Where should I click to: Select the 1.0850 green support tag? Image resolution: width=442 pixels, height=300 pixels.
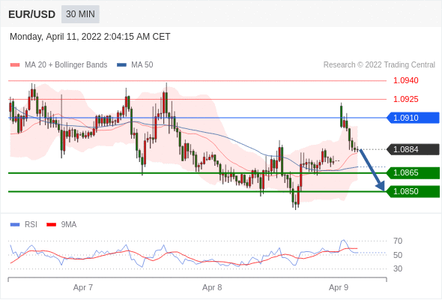point(413,191)
